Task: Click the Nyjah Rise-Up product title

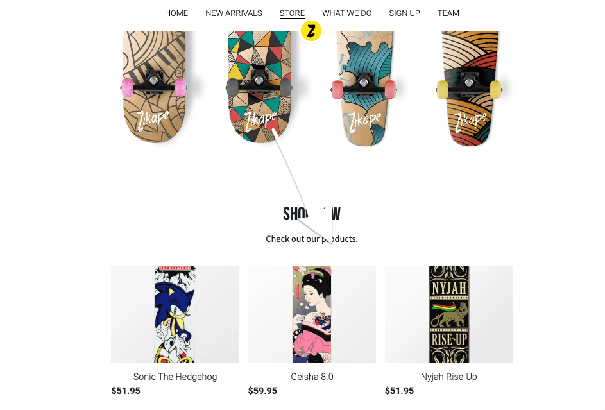Action: [x=448, y=377]
